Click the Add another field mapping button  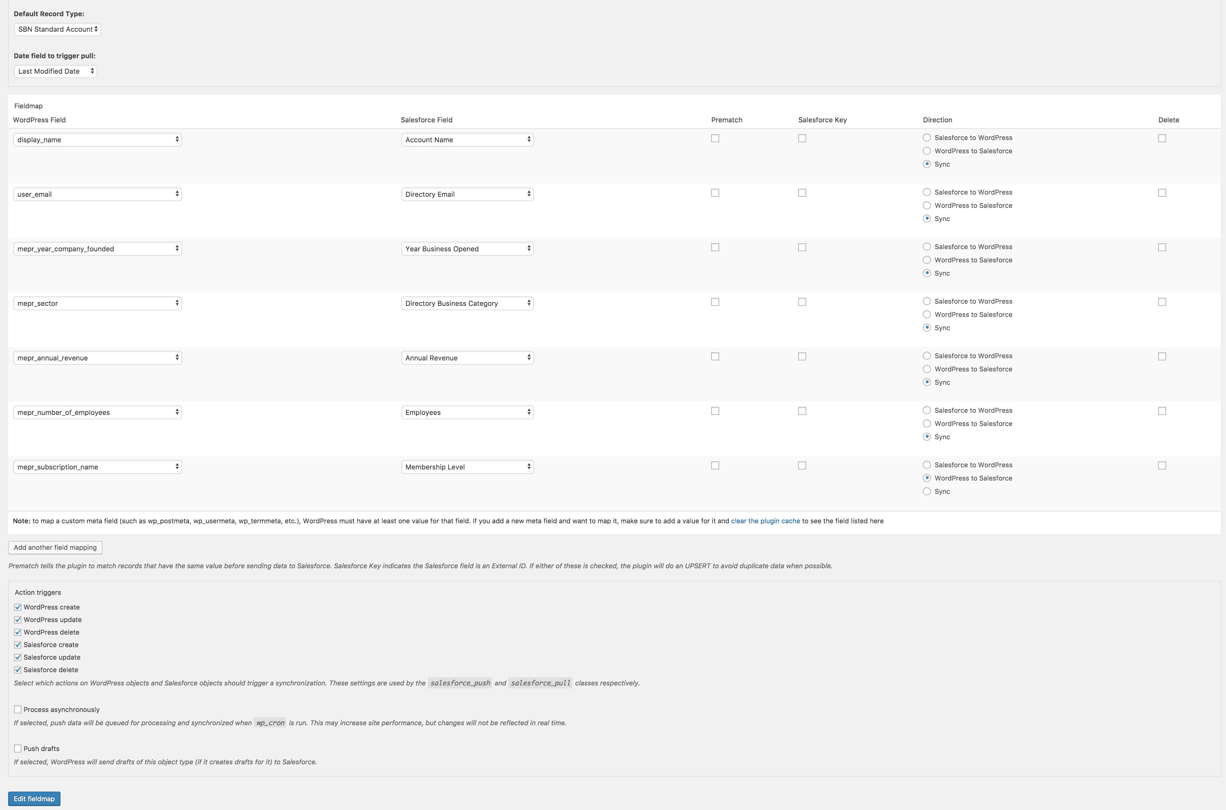click(x=55, y=548)
